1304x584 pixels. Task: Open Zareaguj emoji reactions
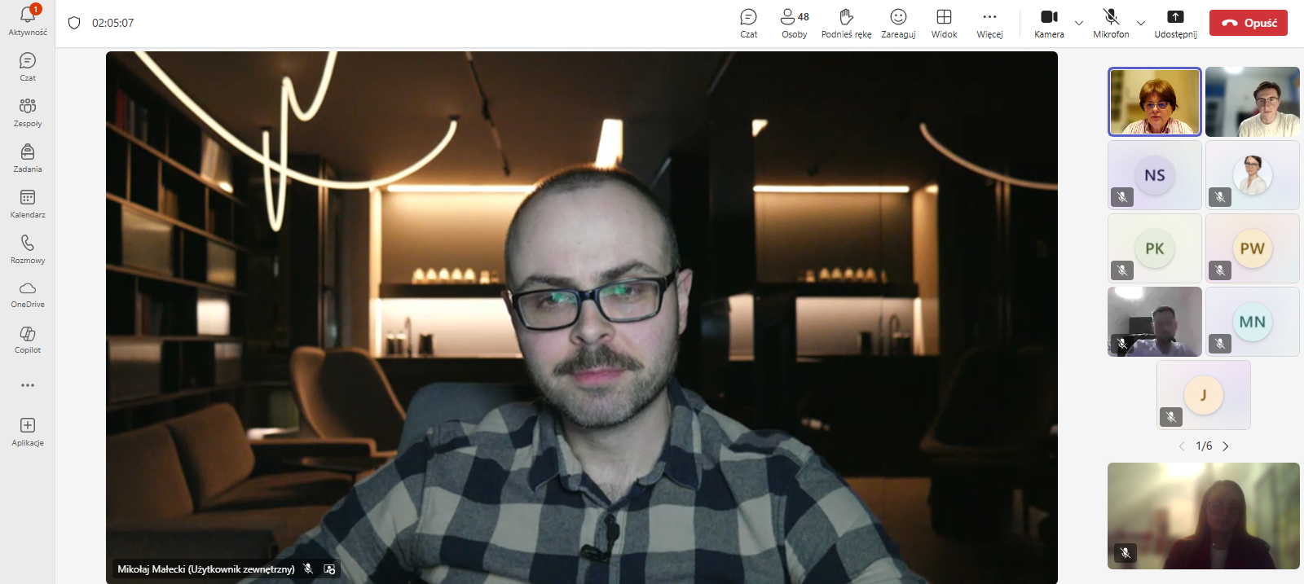coord(898,23)
